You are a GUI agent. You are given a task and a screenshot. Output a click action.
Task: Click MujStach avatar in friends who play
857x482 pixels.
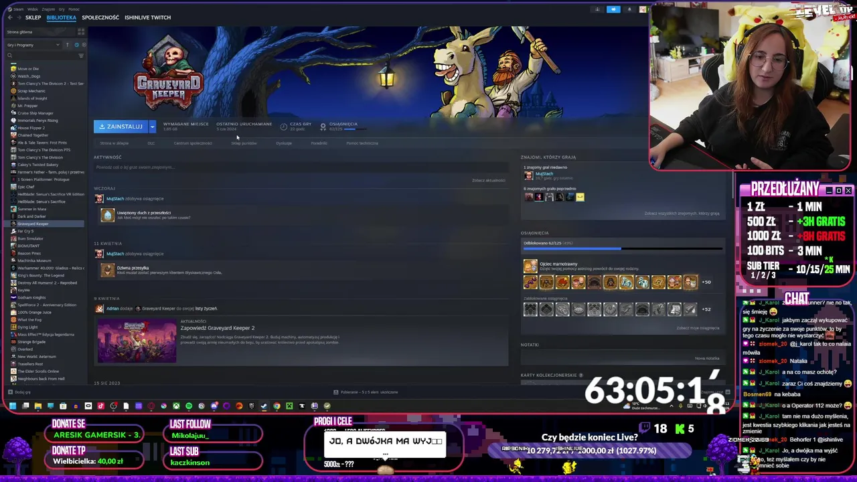pyautogui.click(x=528, y=176)
